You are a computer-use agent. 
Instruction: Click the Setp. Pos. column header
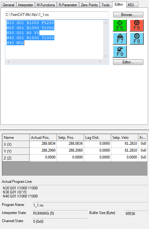click(70, 138)
